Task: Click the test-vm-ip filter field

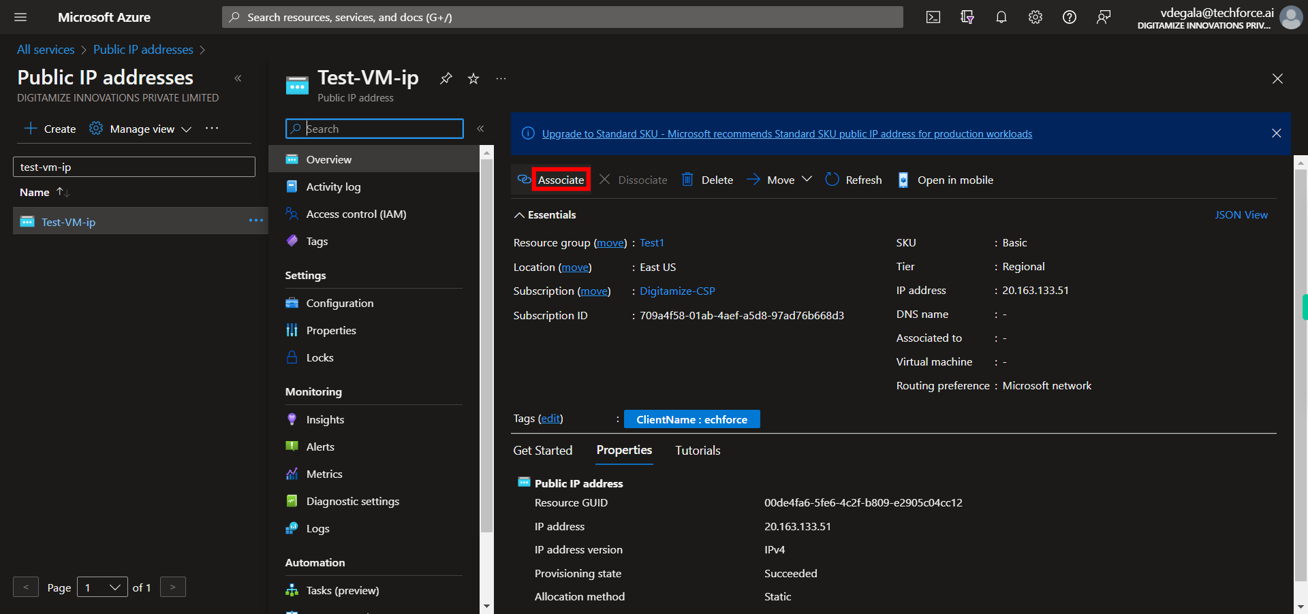Action: pyautogui.click(x=134, y=167)
